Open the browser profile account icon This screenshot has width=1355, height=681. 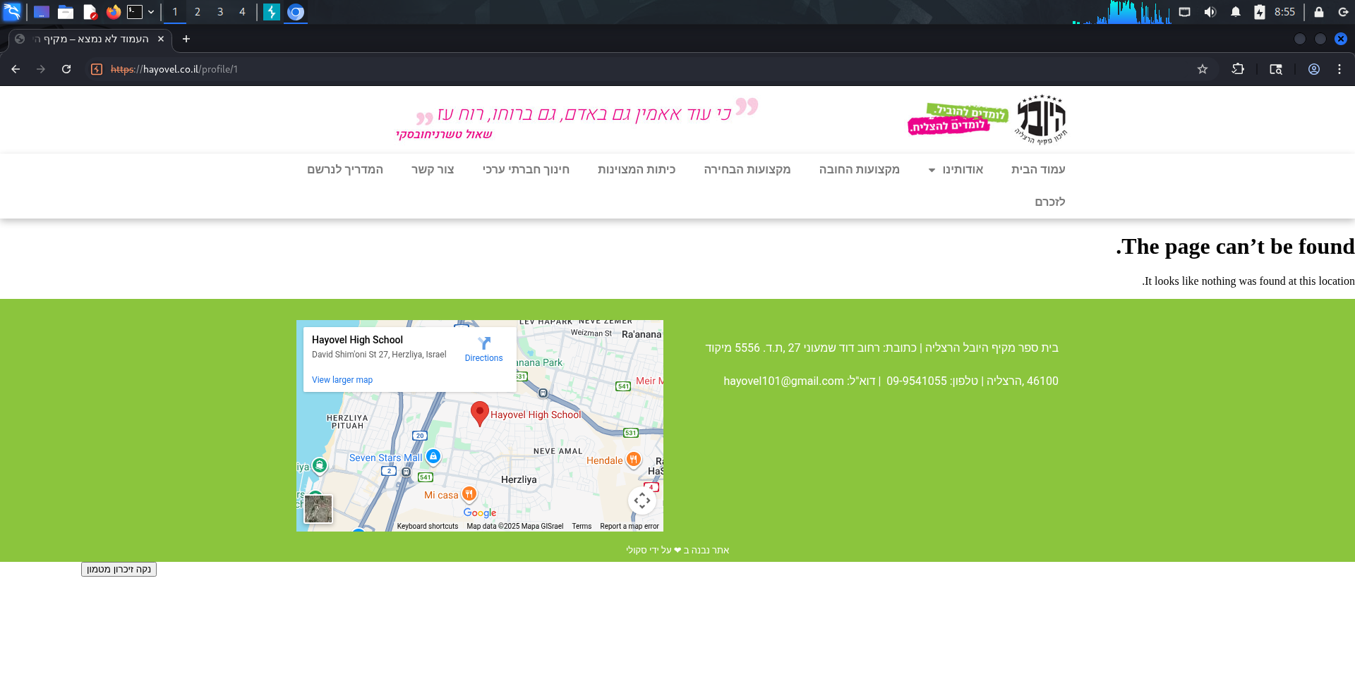coord(1314,69)
